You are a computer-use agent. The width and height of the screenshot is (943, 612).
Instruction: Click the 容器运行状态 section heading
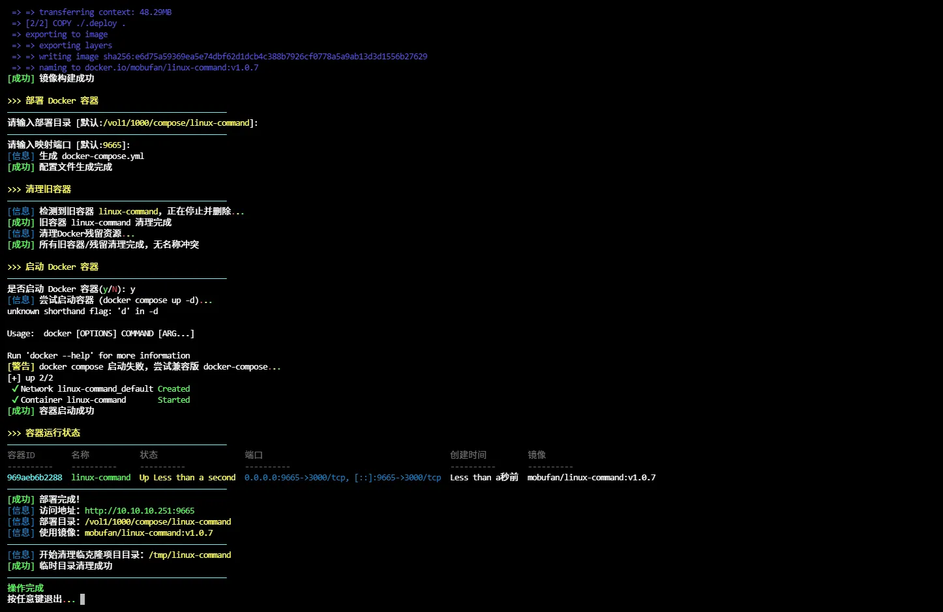click(x=53, y=433)
